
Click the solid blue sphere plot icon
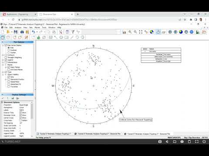pyautogui.click(x=192, y=32)
